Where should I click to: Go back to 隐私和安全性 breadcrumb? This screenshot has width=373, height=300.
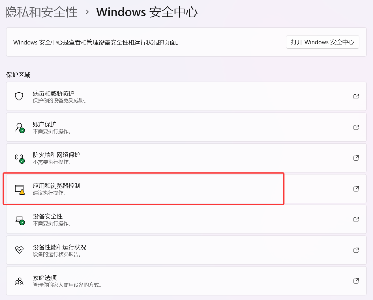pyautogui.click(x=41, y=12)
